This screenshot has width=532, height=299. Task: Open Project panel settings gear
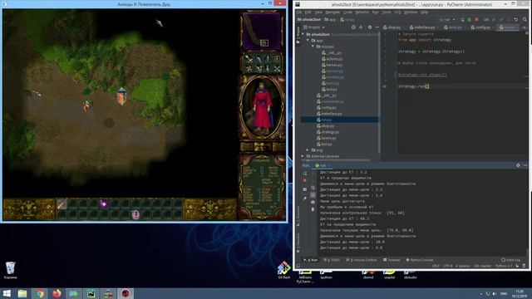pos(369,27)
